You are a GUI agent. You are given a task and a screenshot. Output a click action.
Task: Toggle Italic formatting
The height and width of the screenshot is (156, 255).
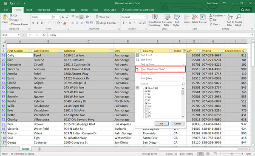pyautogui.click(x=37, y=23)
